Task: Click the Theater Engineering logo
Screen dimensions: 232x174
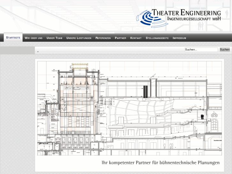Action: tap(178, 18)
